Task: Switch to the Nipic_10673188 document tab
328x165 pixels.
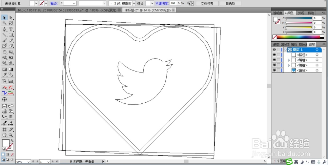Action: click(x=67, y=10)
